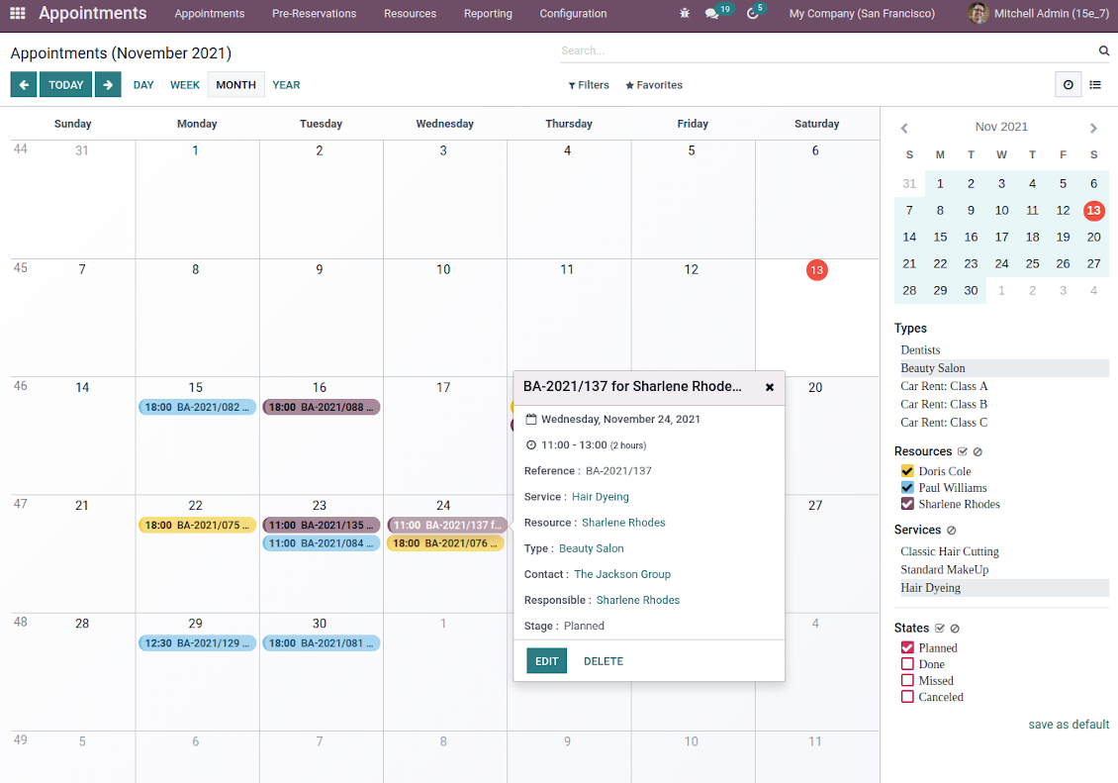
Task: Clear Services filter with the ban icon
Action: pyautogui.click(x=951, y=530)
